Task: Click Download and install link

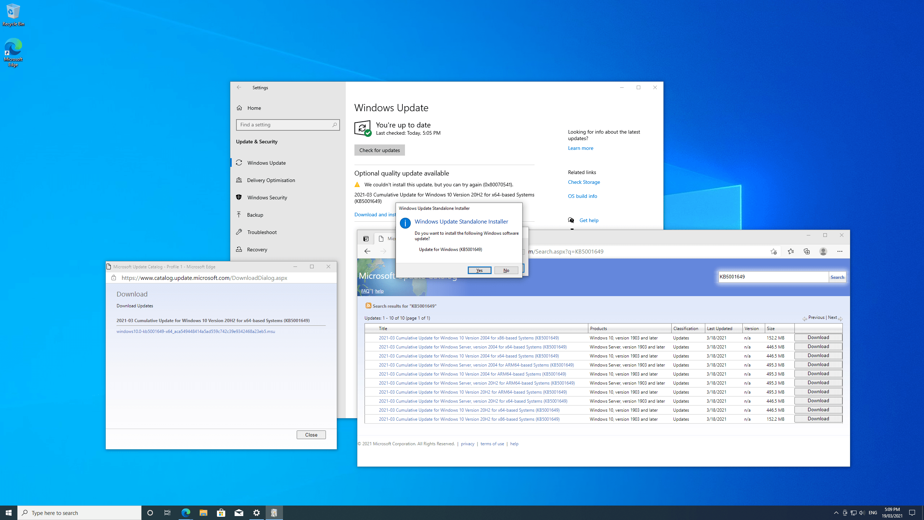Action: tap(375, 214)
